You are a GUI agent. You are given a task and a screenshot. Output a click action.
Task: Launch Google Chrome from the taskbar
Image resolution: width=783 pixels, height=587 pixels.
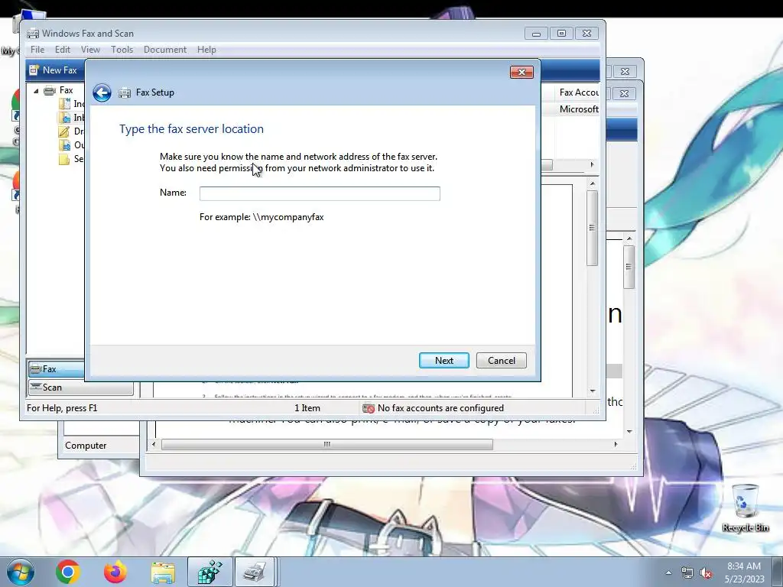[x=68, y=572]
